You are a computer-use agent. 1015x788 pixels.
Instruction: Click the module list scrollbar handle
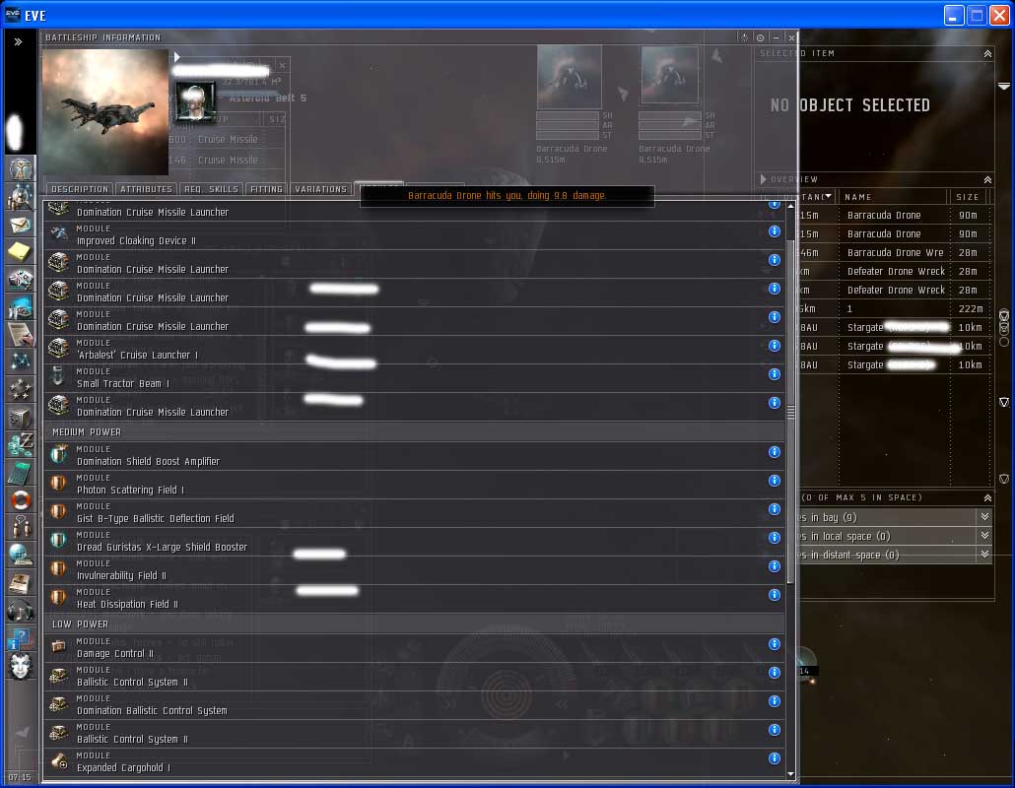pyautogui.click(x=790, y=411)
